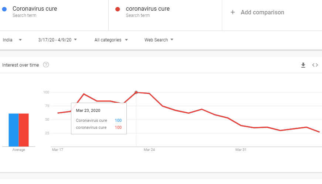Expand the Web Search type dropdown
Viewport: 322px width, 184px height.
(x=159, y=40)
